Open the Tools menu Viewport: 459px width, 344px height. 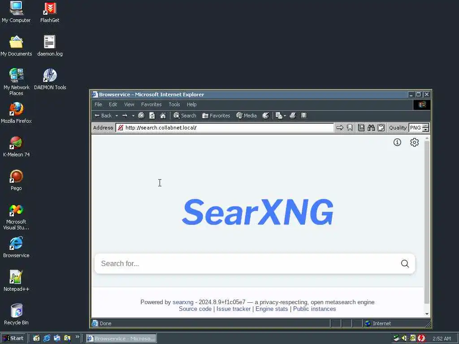(x=174, y=104)
